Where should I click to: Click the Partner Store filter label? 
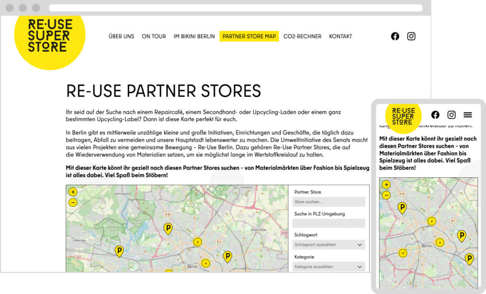tap(307, 192)
